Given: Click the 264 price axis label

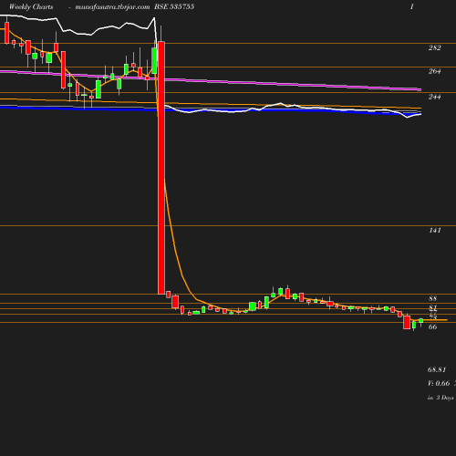Looking at the screenshot, I should pyautogui.click(x=434, y=71).
